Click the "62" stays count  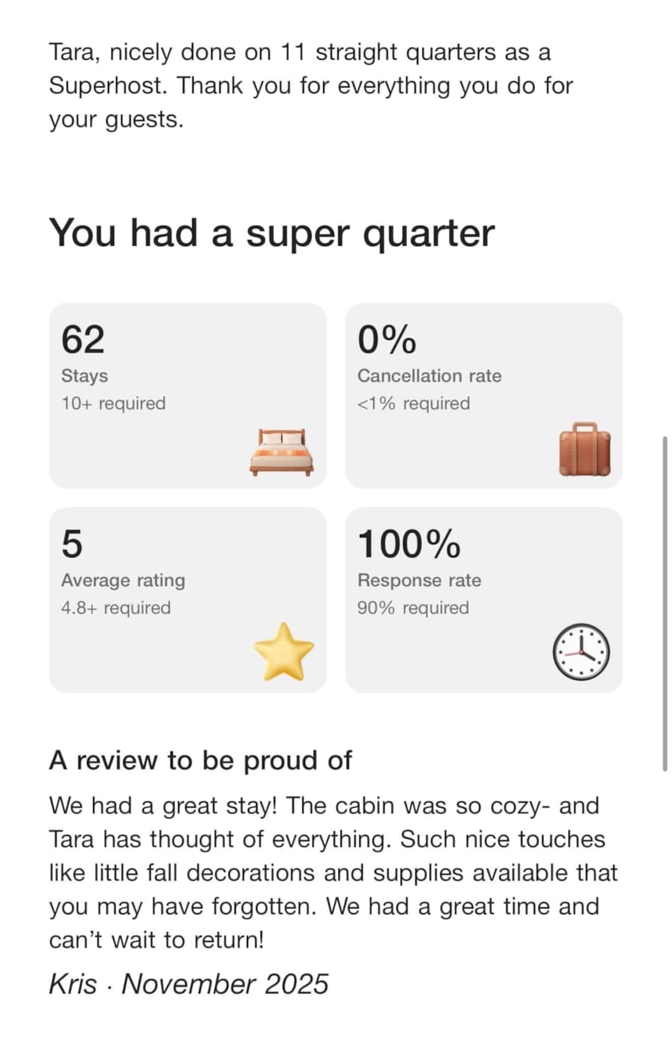(83, 340)
